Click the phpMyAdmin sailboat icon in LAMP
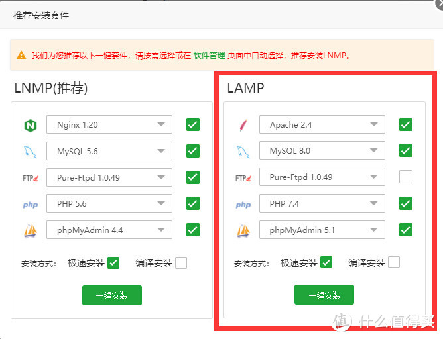The height and width of the screenshot is (339, 443). pyautogui.click(x=243, y=230)
